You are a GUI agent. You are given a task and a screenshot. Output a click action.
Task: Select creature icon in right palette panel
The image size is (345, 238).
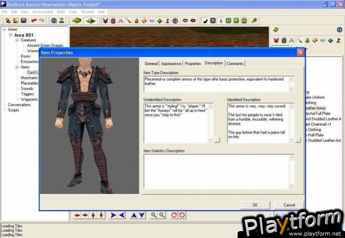pyautogui.click(x=276, y=40)
